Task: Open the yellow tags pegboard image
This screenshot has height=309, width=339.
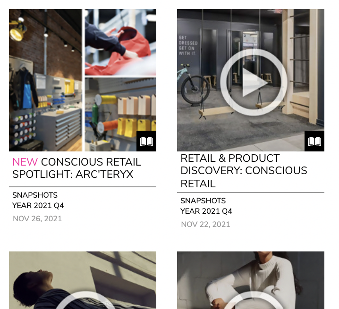Action: 121,115
